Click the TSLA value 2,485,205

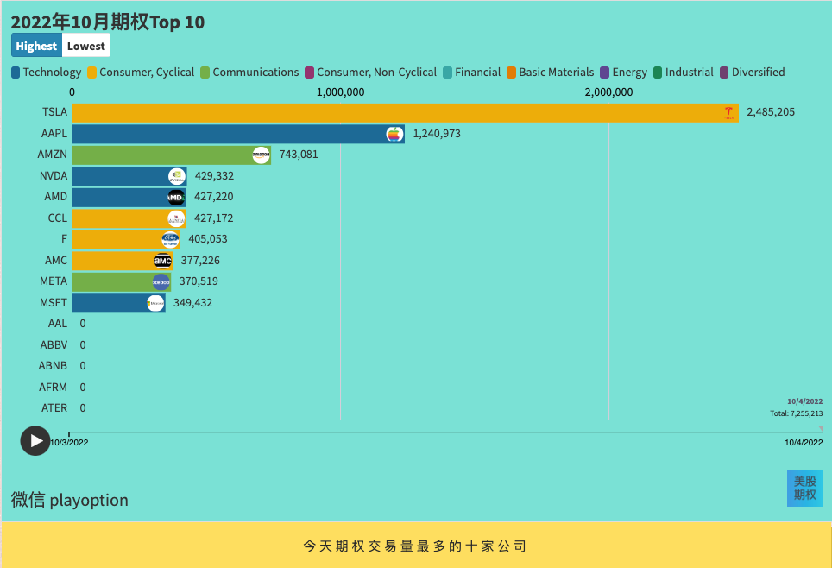[771, 112]
